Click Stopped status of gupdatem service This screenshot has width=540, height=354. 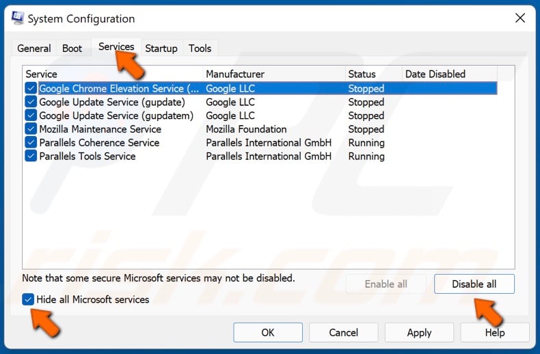click(x=366, y=115)
